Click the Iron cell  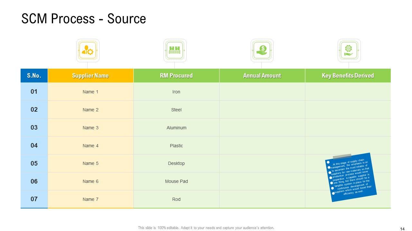pyautogui.click(x=176, y=92)
